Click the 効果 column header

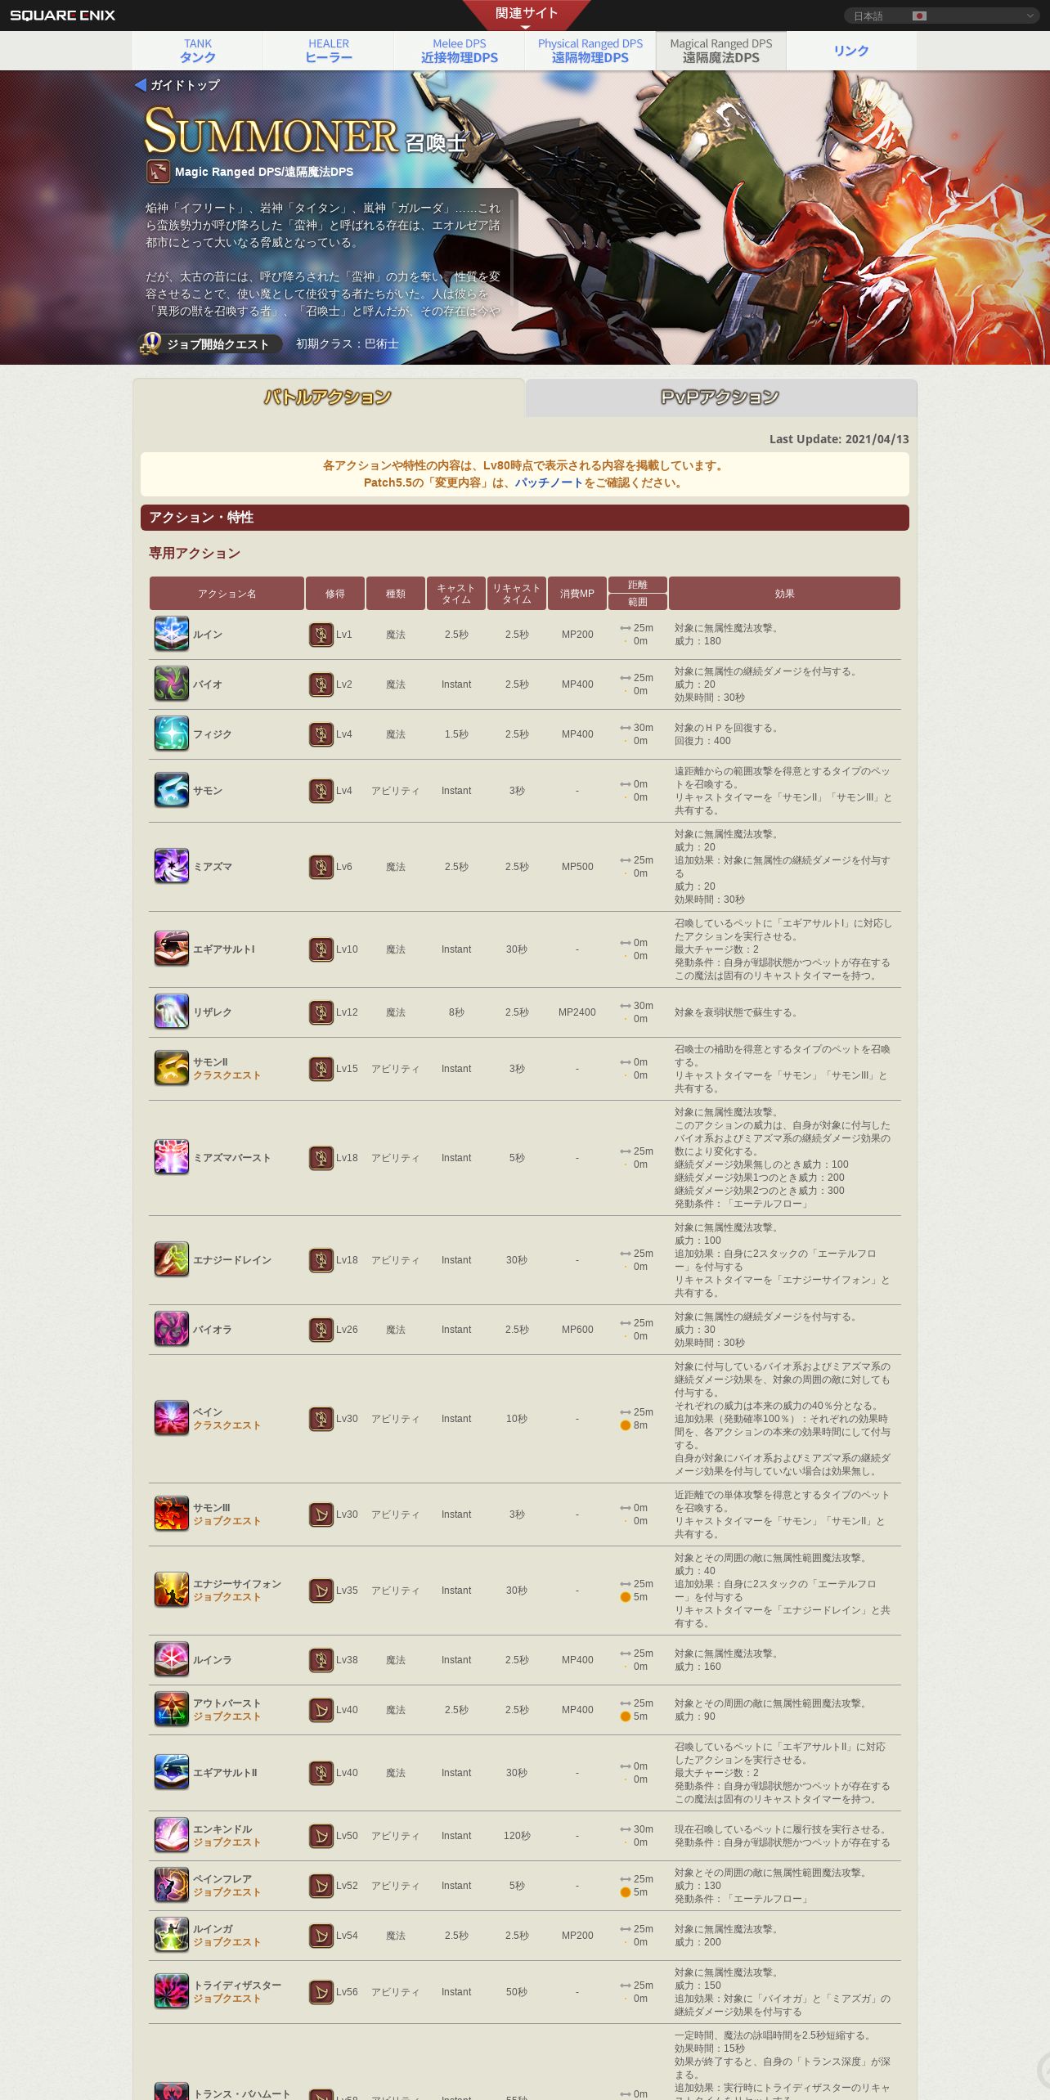[x=784, y=594]
